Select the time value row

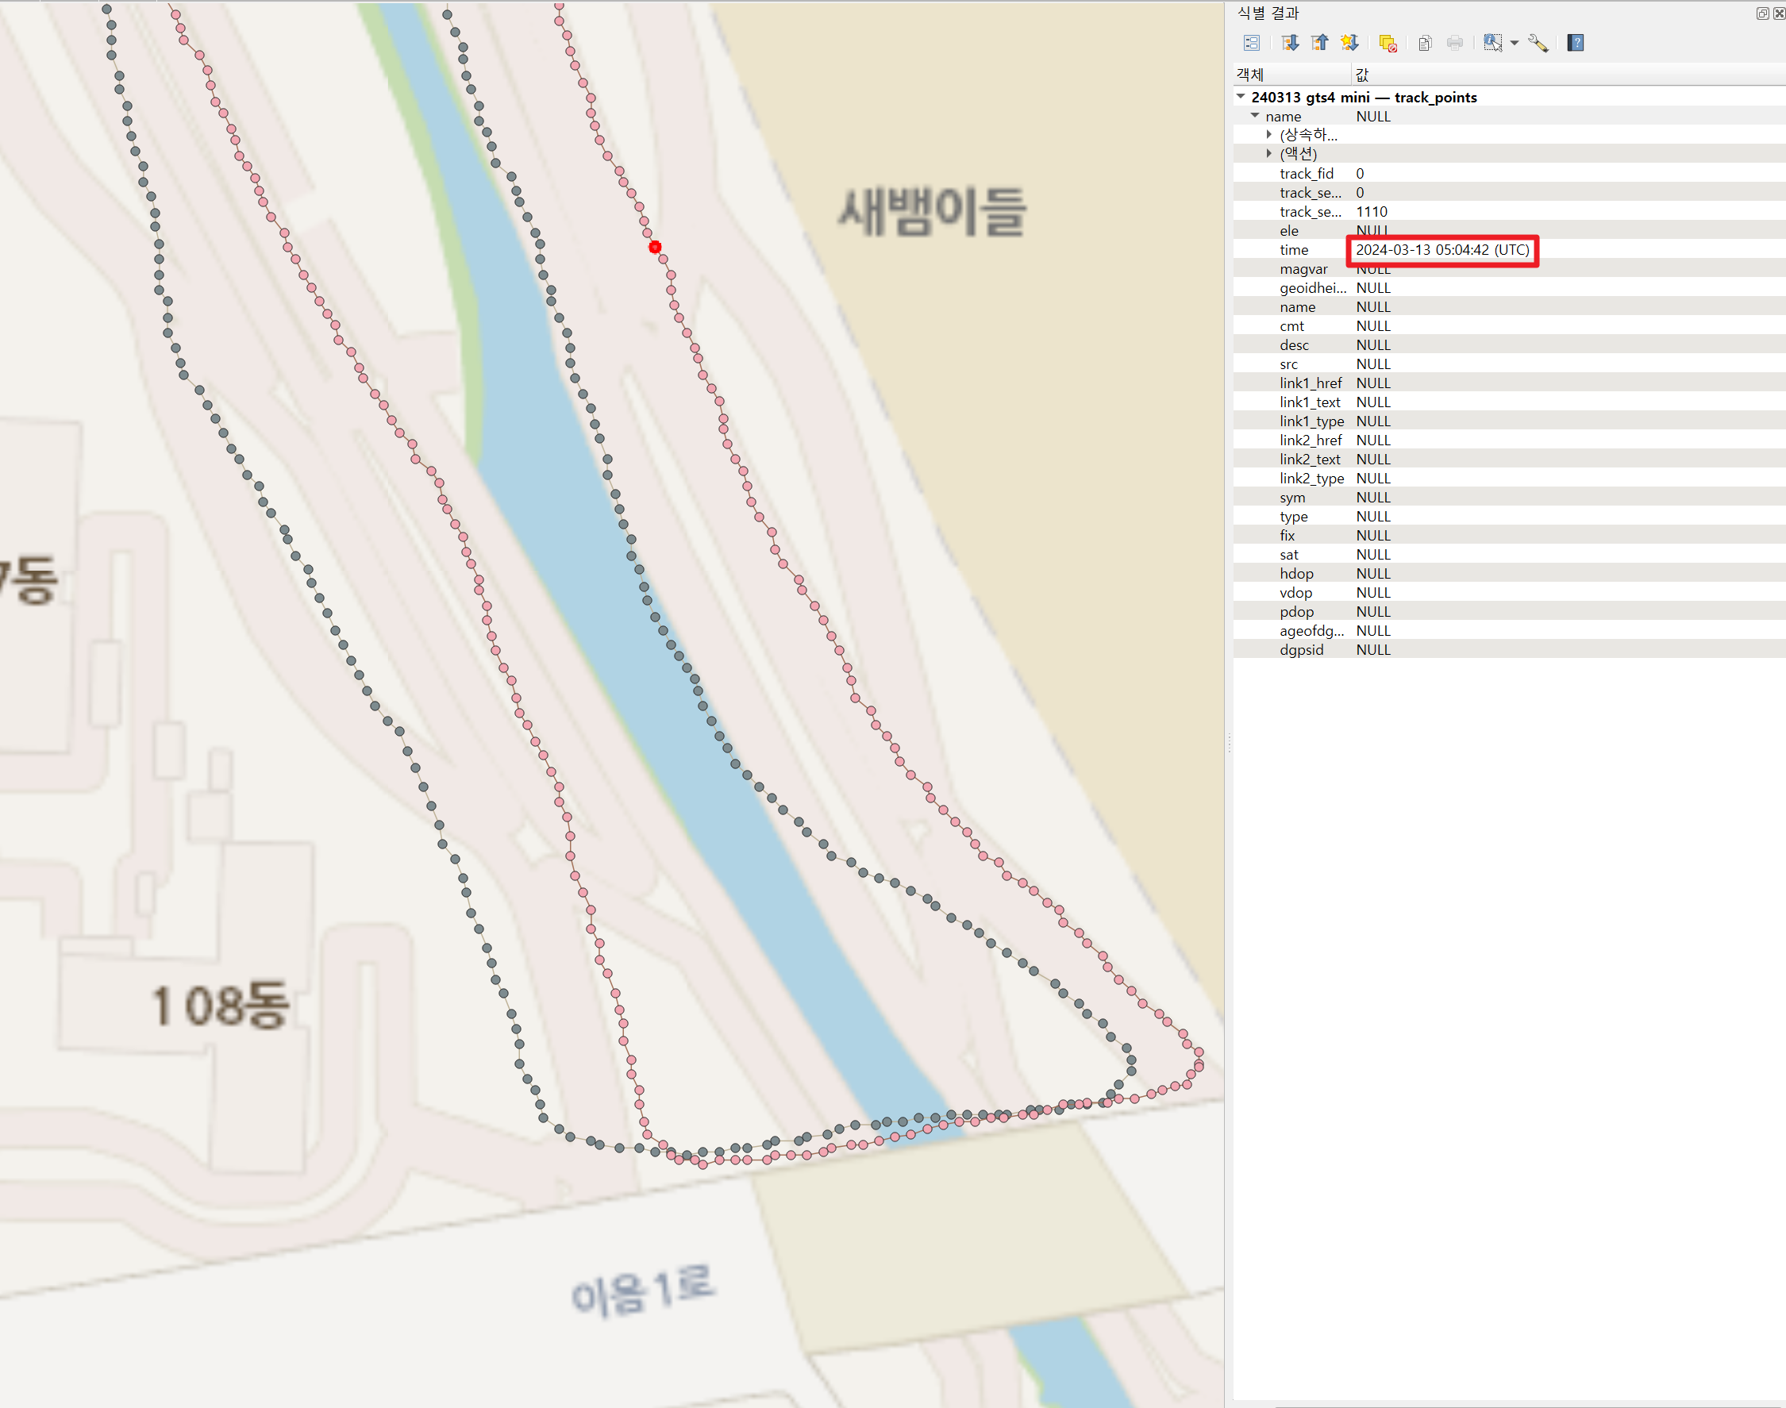(x=1442, y=250)
